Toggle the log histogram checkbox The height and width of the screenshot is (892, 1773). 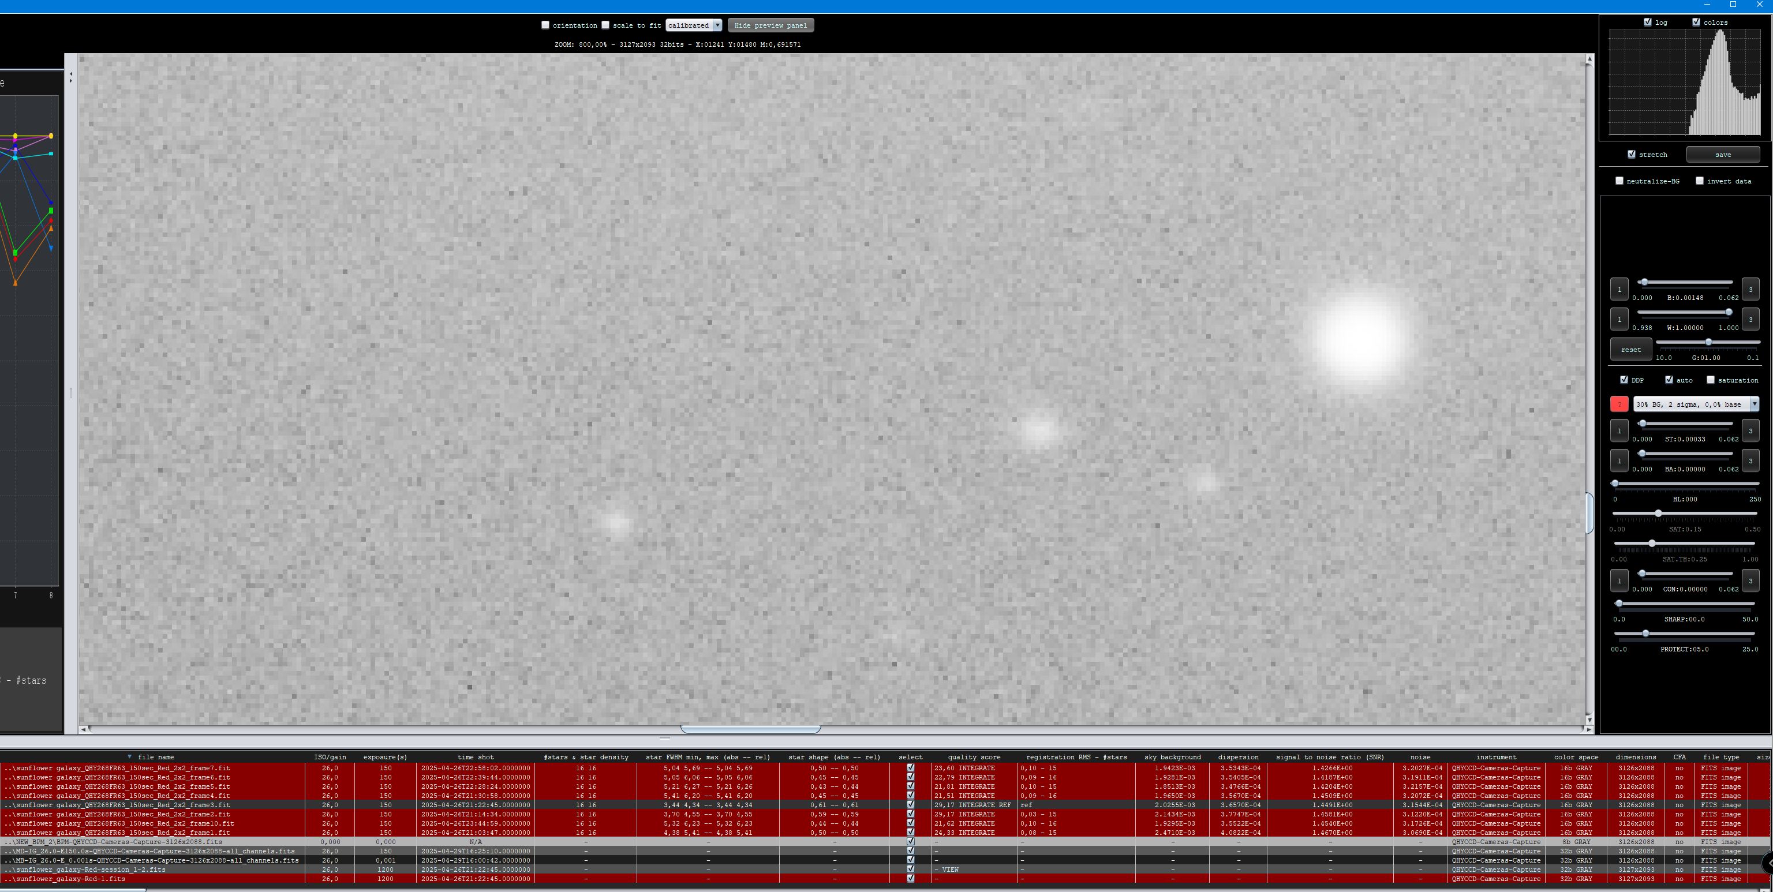click(1648, 22)
